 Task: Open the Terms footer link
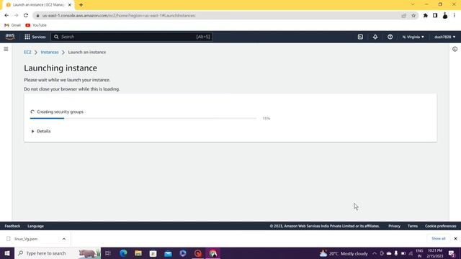point(413,226)
